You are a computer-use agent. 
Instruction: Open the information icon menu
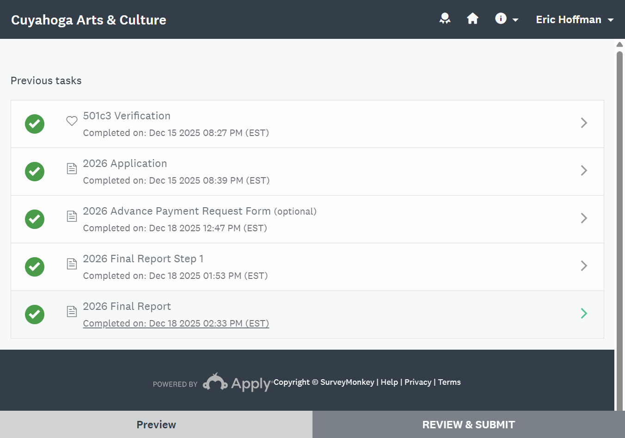click(507, 19)
